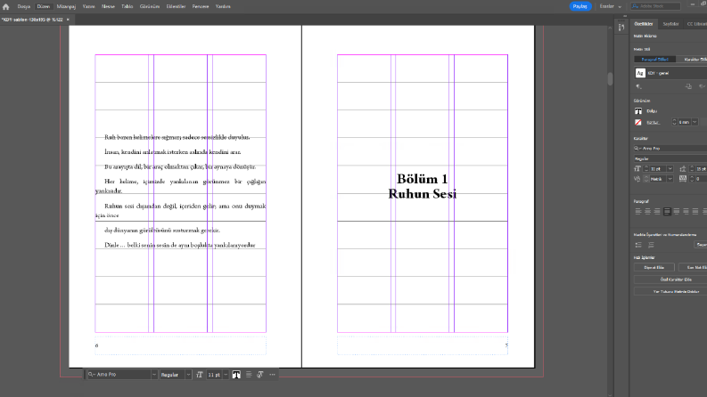Open the Yazım menu
This screenshot has width=707, height=397.
click(x=89, y=7)
